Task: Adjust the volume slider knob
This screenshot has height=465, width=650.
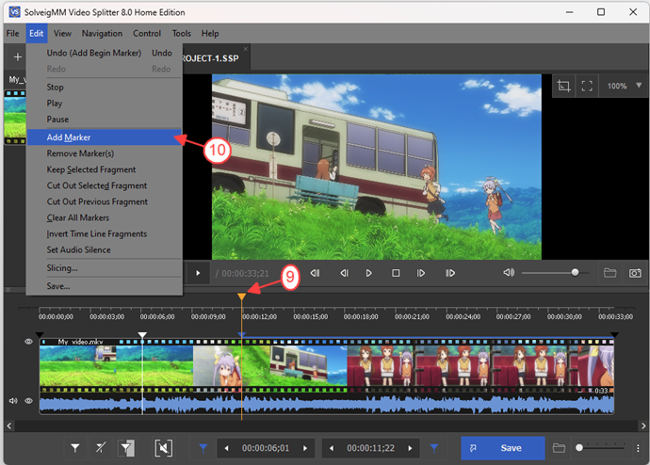Action: click(575, 272)
